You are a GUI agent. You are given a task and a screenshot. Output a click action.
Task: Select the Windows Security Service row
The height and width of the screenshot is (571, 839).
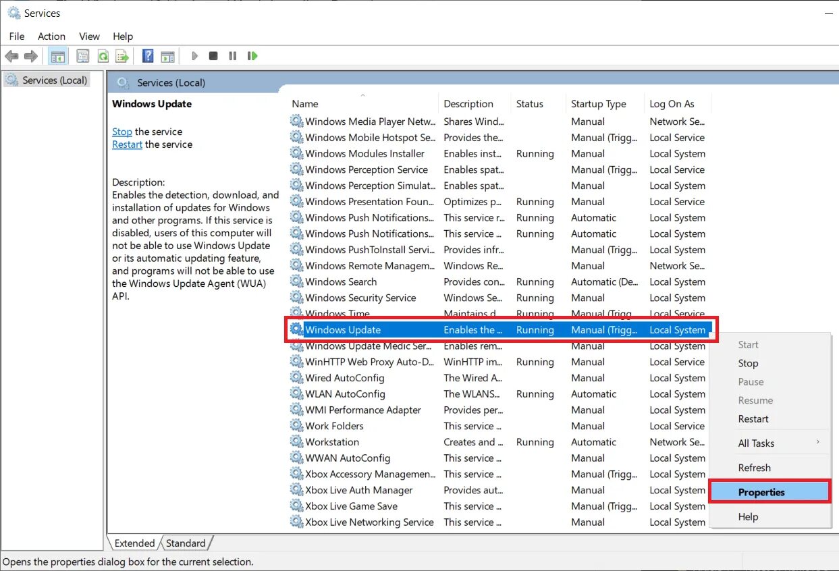click(500, 298)
